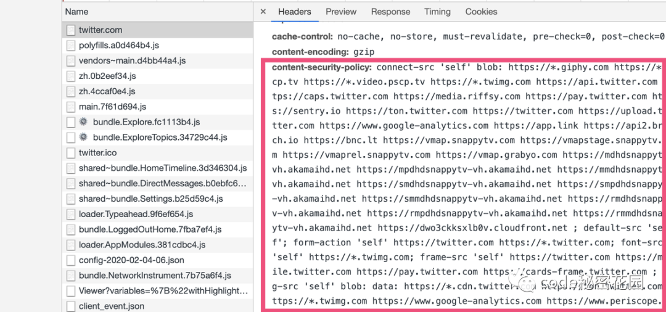Select bundle.Explore.fc1113b4.js request
Screen dimensions: 666x312
tap(157, 122)
